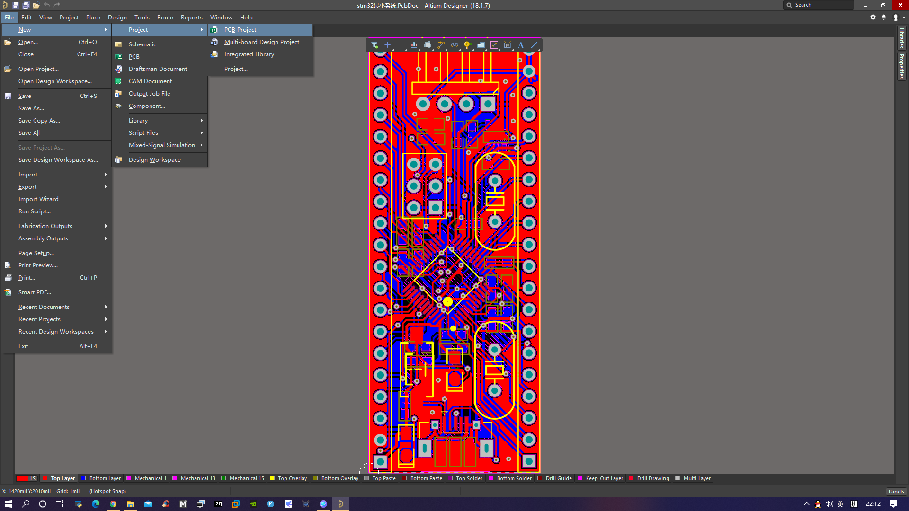
Task: Open File Explorer from taskbar
Action: (x=131, y=504)
